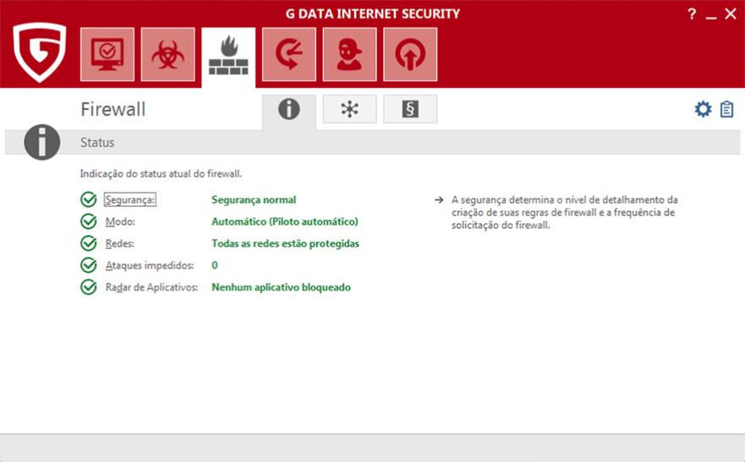Click the Modo label
Image resolution: width=745 pixels, height=462 pixels.
120,221
